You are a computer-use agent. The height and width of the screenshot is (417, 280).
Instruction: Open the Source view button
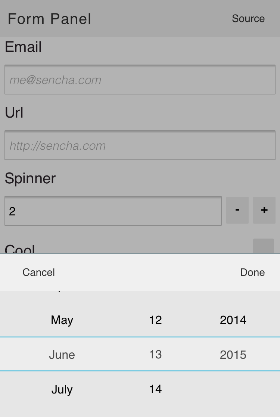[x=248, y=19]
